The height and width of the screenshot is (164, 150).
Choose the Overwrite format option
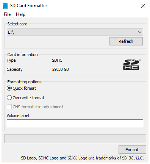pyautogui.click(x=9, y=98)
